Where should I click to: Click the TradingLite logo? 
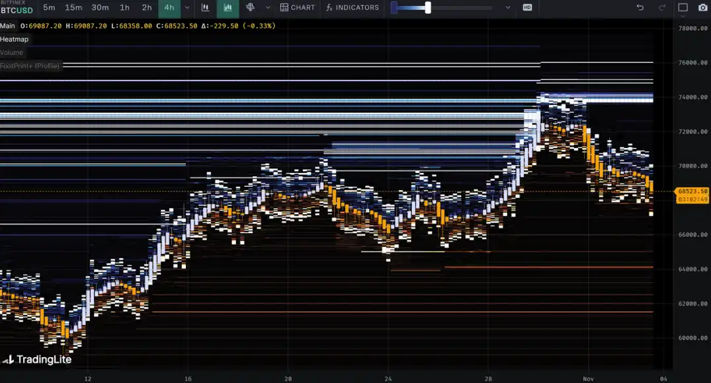pyautogui.click(x=37, y=360)
